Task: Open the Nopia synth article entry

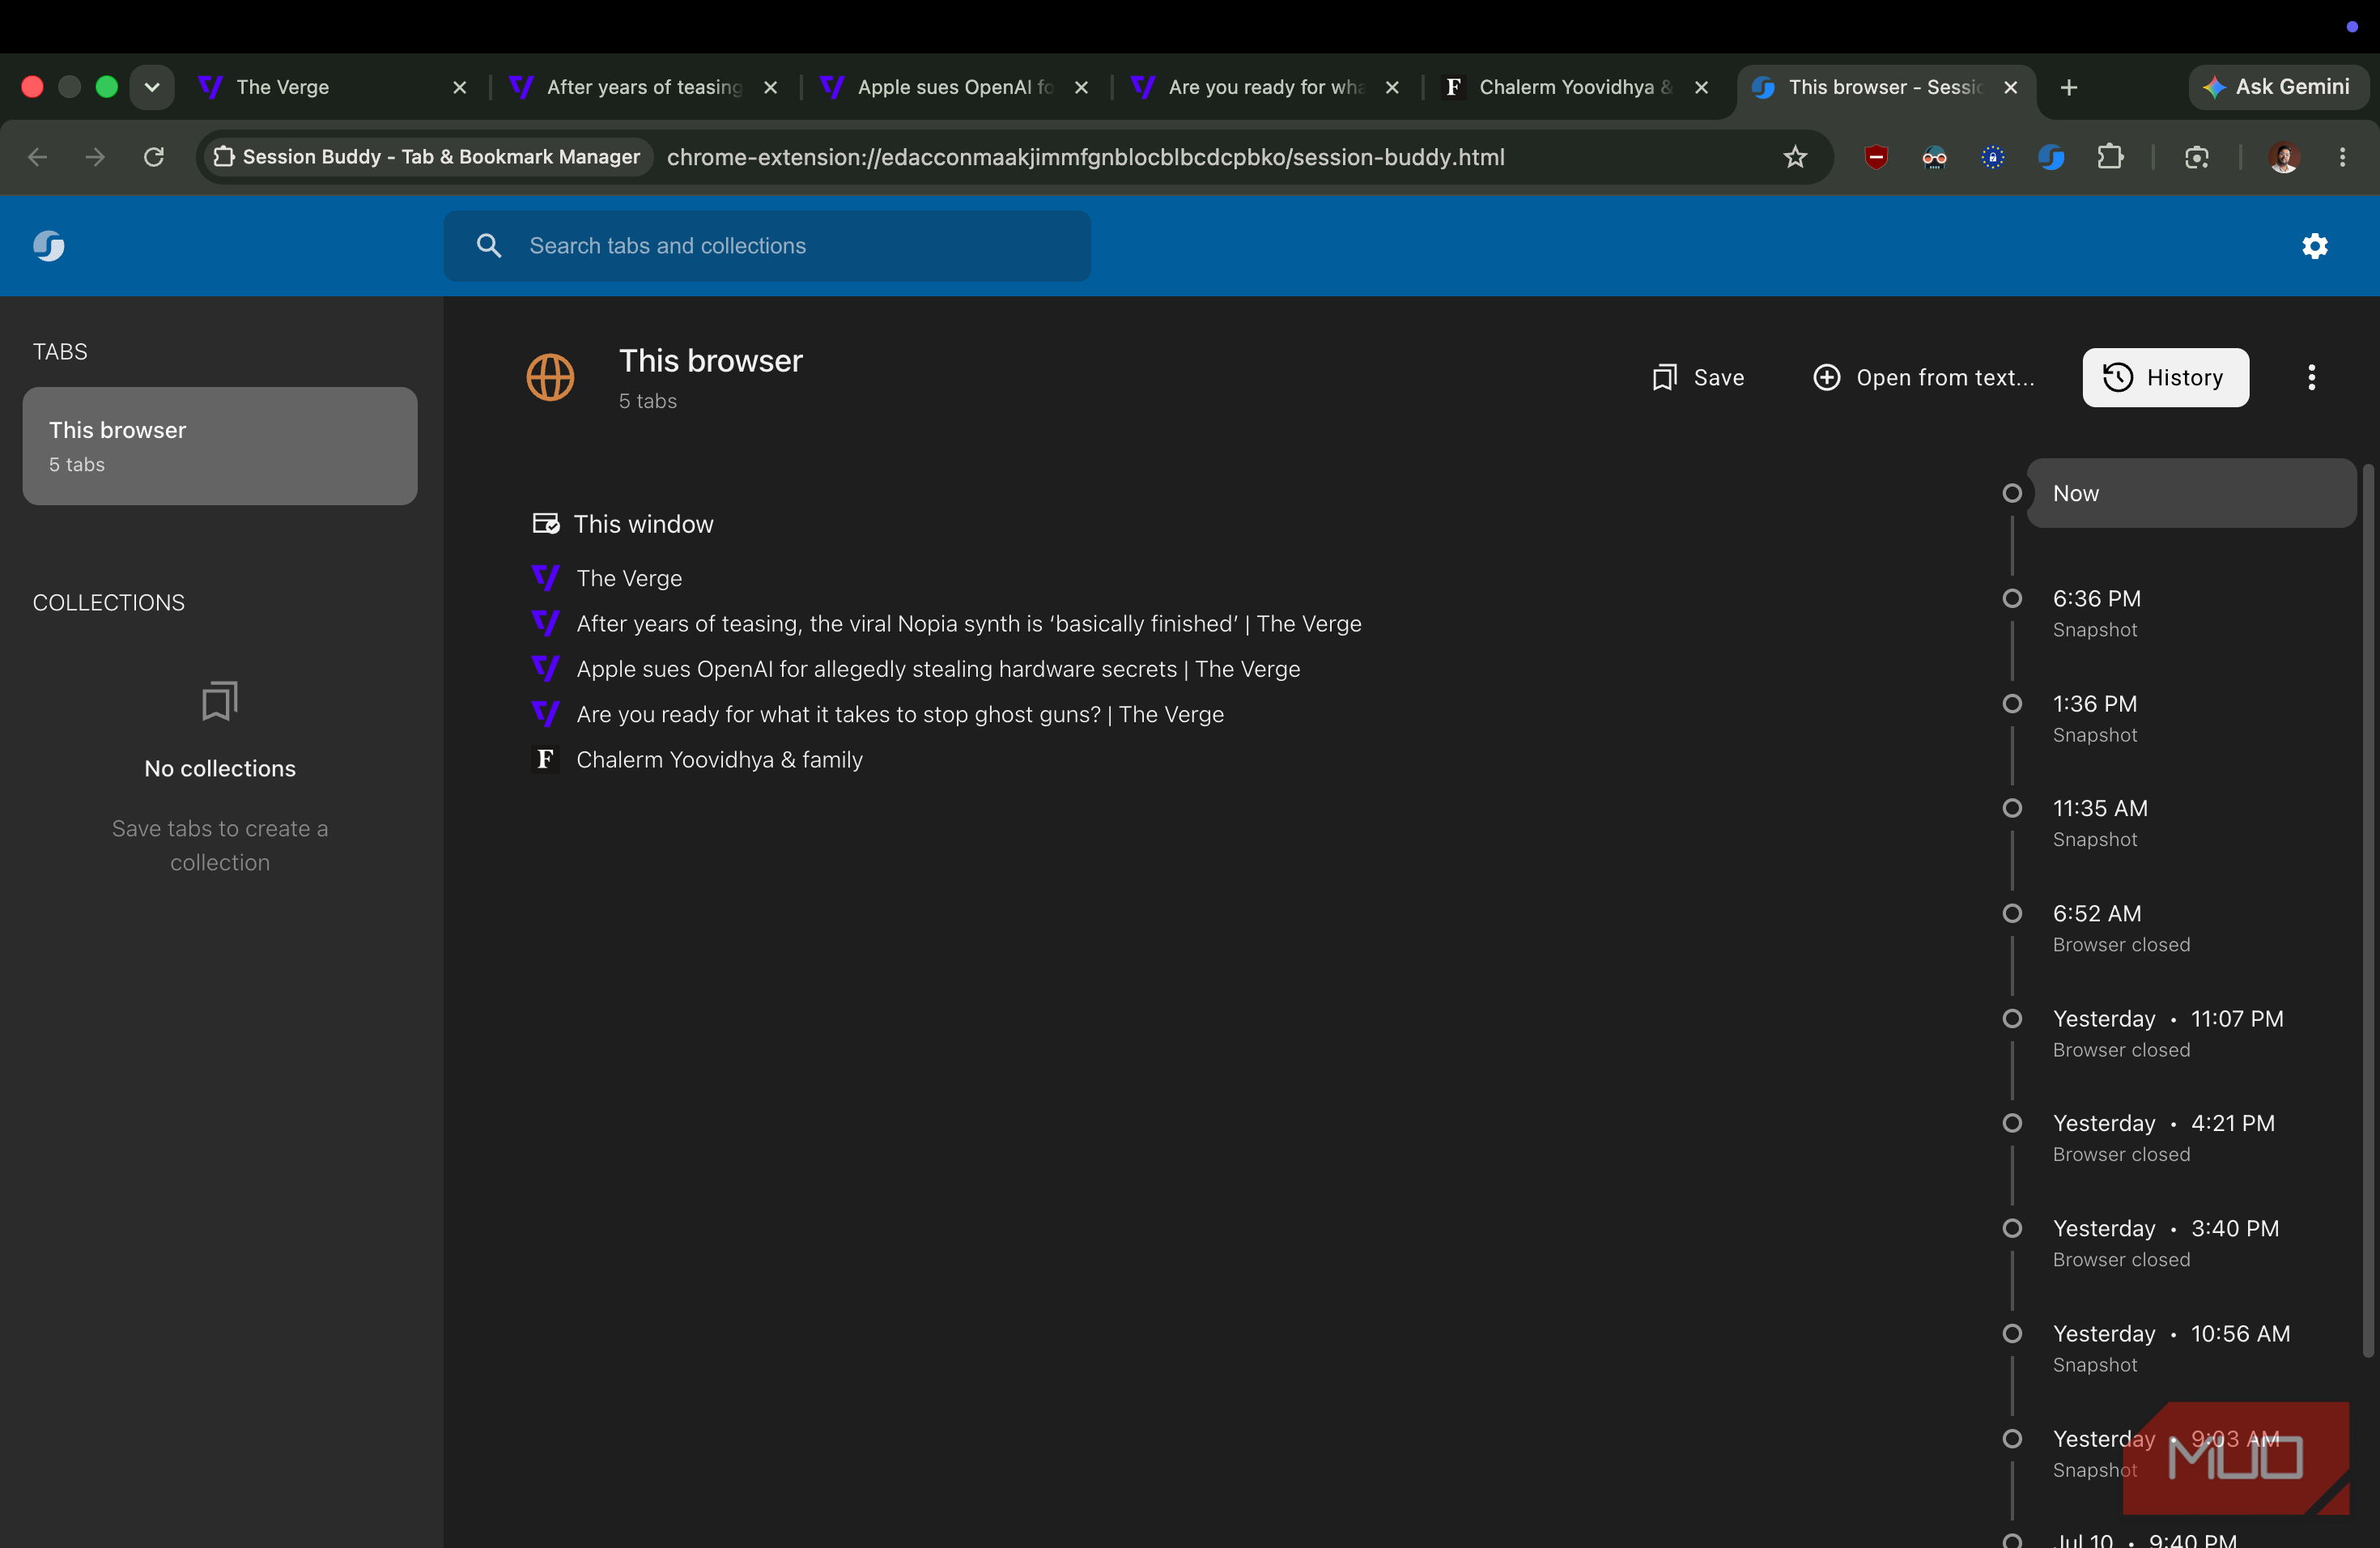Action: pyautogui.click(x=969, y=623)
